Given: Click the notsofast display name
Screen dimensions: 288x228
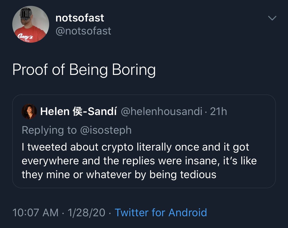Looking at the screenshot, I should (80, 18).
